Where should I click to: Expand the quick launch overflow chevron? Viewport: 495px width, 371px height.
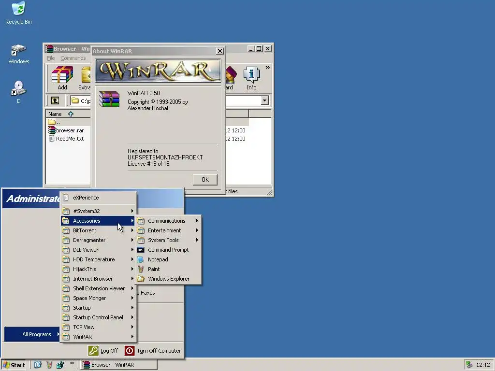pos(72,363)
